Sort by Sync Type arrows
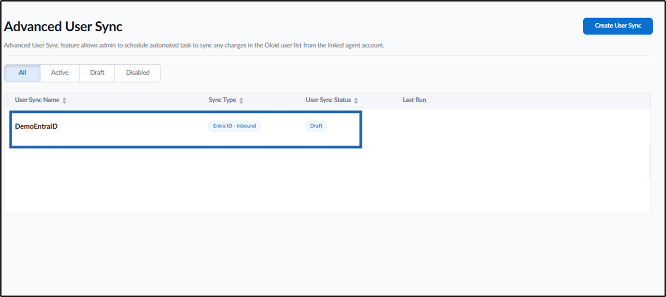The image size is (666, 297). pyautogui.click(x=241, y=100)
